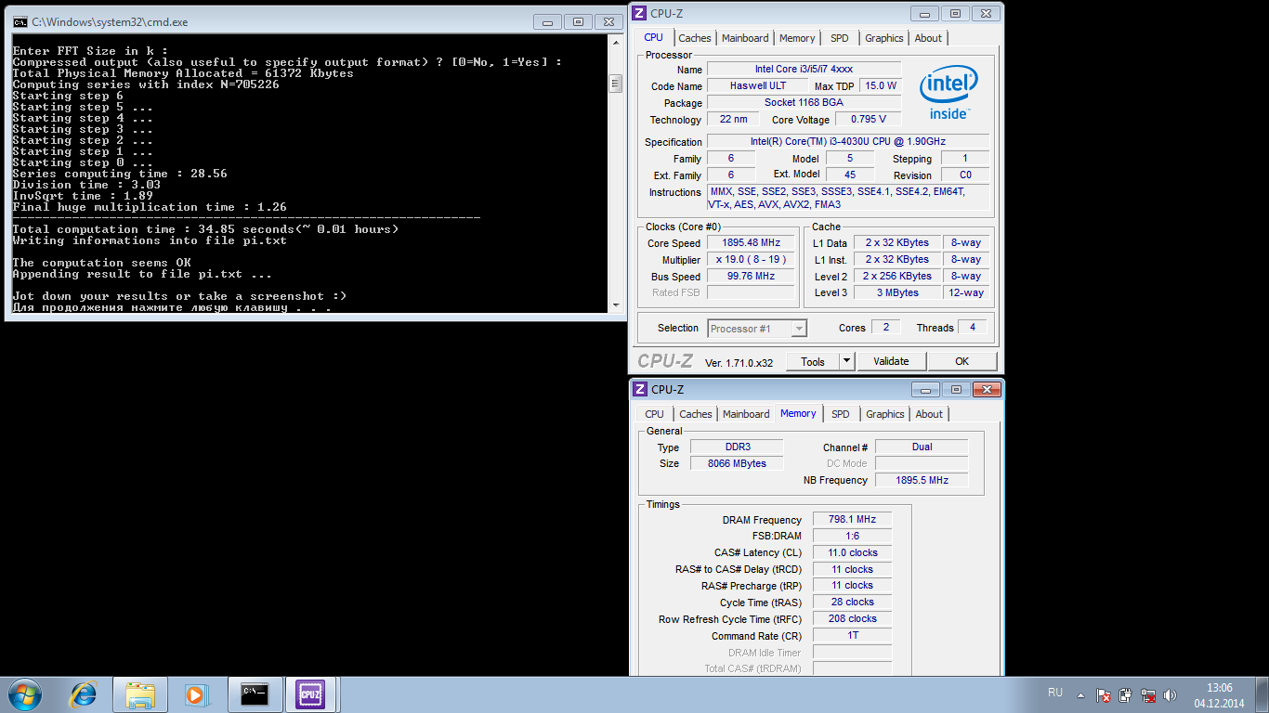Click DRAM Frequency value '798.1 MHz'
The image size is (1269, 713).
pos(852,520)
